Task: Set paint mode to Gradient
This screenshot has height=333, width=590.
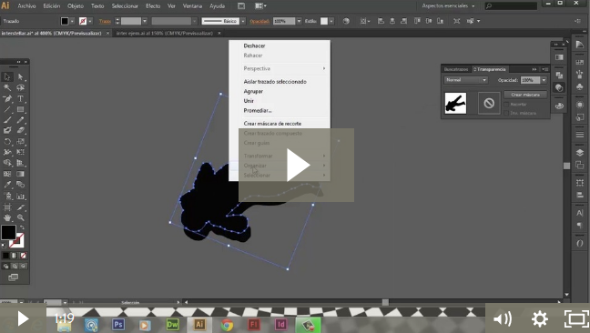Action: (15, 256)
